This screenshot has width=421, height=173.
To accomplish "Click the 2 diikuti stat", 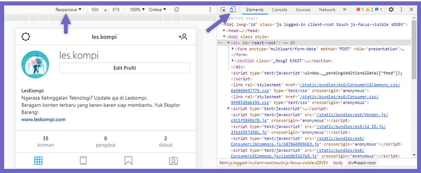I will tap(166, 142).
